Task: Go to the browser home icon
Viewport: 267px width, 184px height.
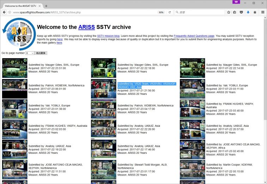Action: click(255, 12)
